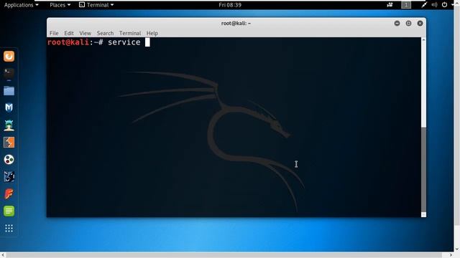Open the pen tray icon in the top bar
This screenshot has height=258, width=460.
(x=424, y=5)
